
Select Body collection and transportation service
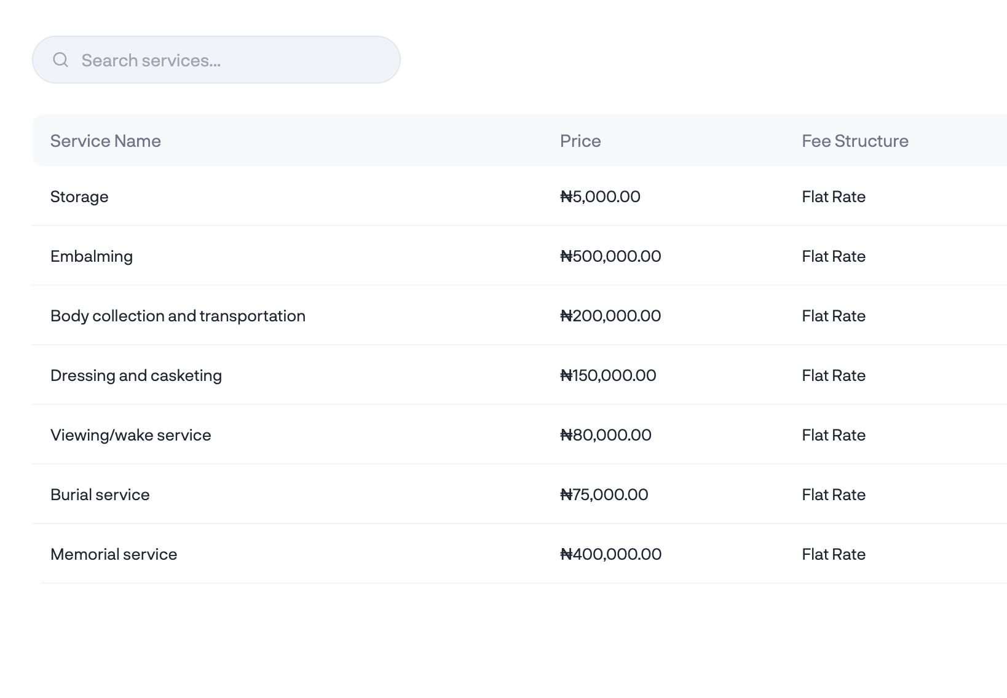(x=178, y=316)
